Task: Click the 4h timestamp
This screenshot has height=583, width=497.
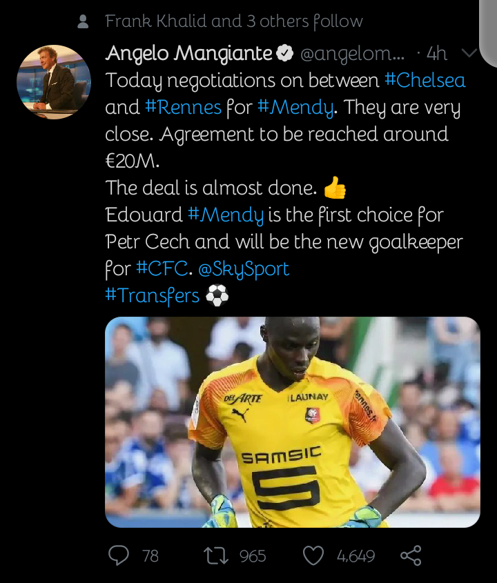Action: pos(437,54)
